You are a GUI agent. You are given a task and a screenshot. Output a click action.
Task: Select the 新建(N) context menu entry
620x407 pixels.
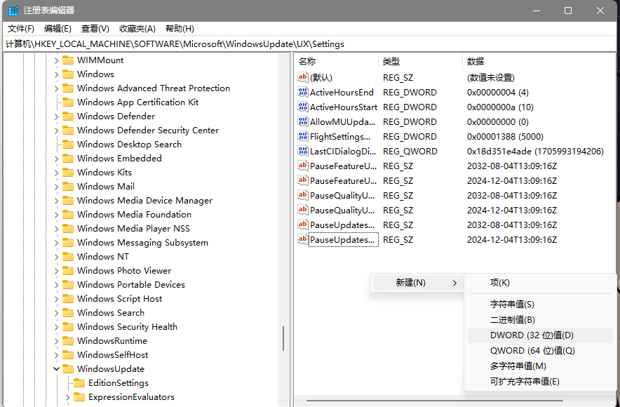(x=417, y=283)
